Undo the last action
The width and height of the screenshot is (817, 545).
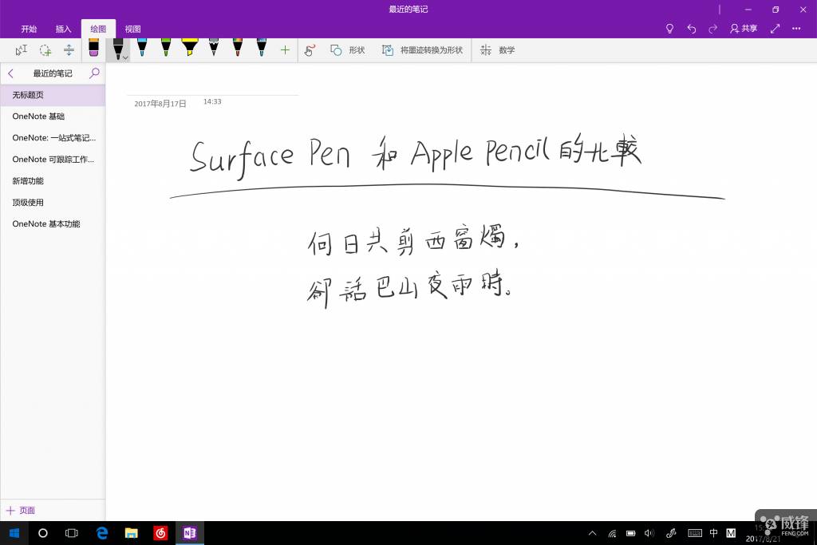[x=692, y=29]
